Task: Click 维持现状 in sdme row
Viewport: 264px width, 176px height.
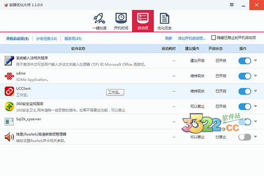Action: (197, 76)
